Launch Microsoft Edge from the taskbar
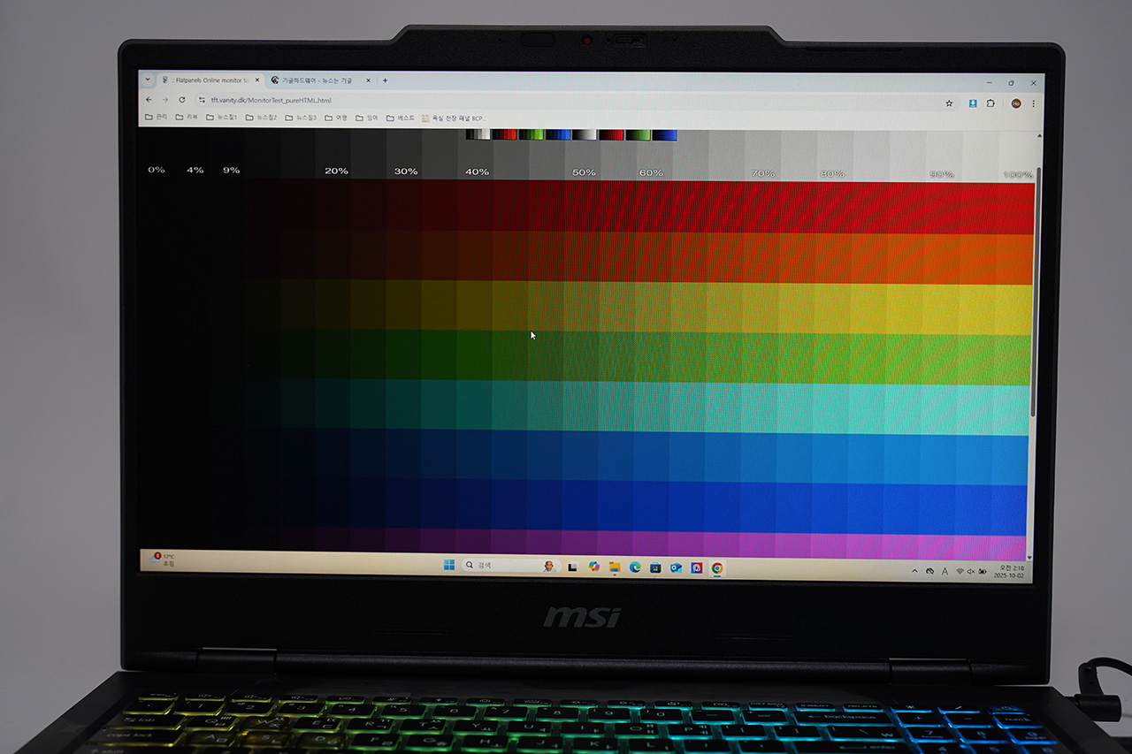 [635, 567]
